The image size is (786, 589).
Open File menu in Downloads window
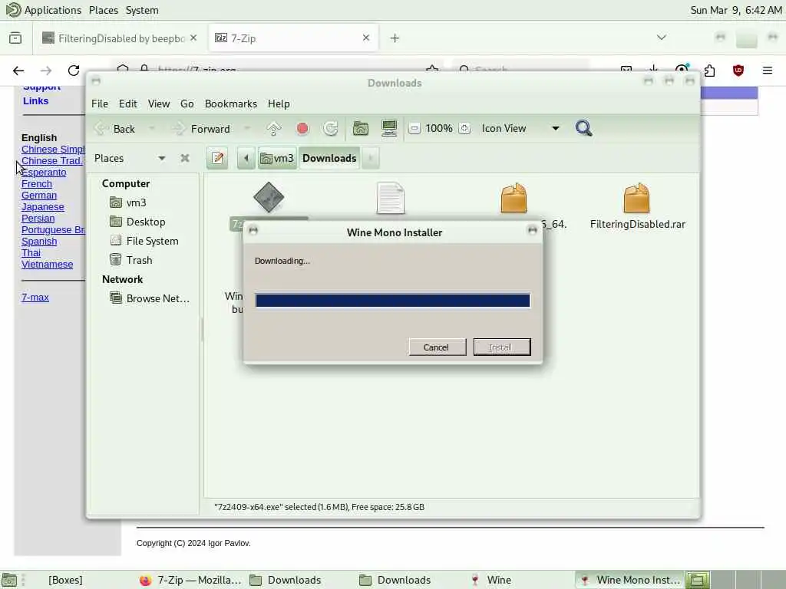coord(100,104)
